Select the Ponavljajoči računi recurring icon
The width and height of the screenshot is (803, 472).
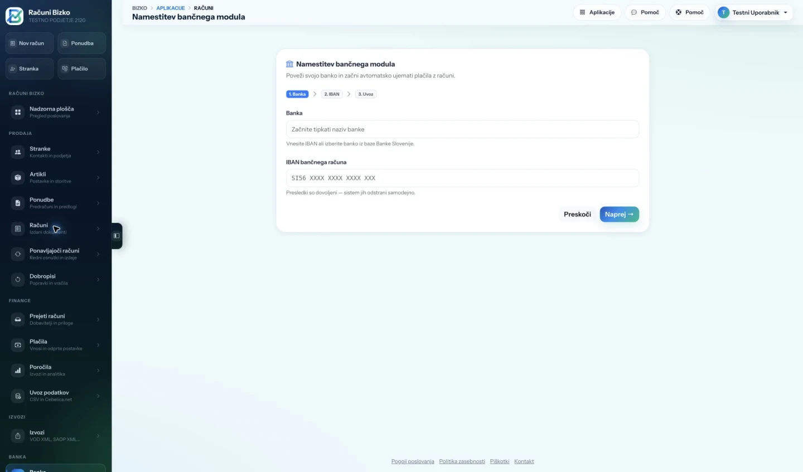(x=18, y=254)
